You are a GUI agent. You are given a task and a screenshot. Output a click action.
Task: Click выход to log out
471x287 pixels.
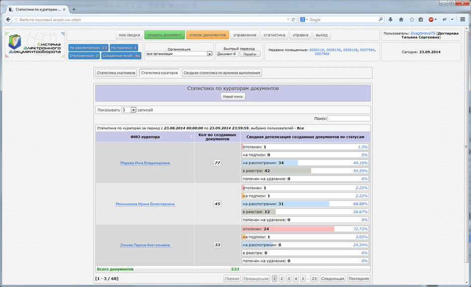[x=321, y=35]
